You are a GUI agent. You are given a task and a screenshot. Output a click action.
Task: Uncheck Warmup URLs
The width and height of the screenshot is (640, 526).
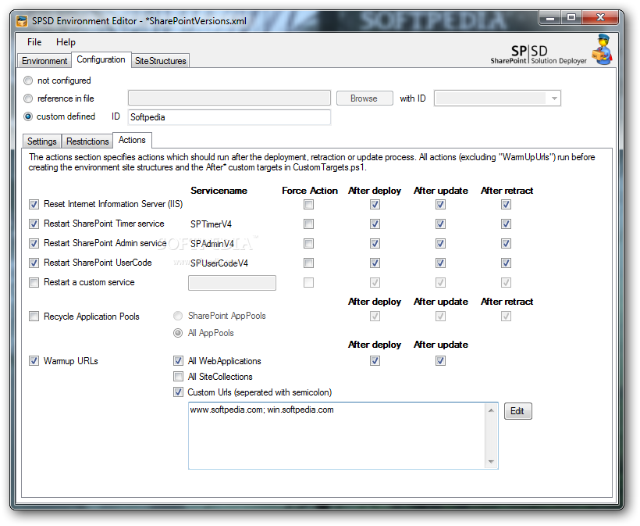point(34,361)
